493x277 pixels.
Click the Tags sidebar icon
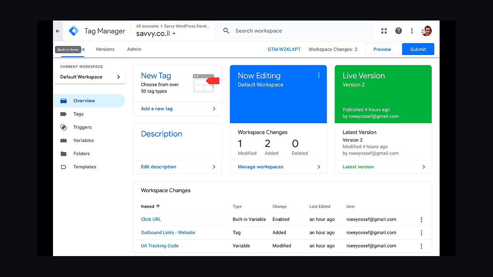pyautogui.click(x=63, y=114)
